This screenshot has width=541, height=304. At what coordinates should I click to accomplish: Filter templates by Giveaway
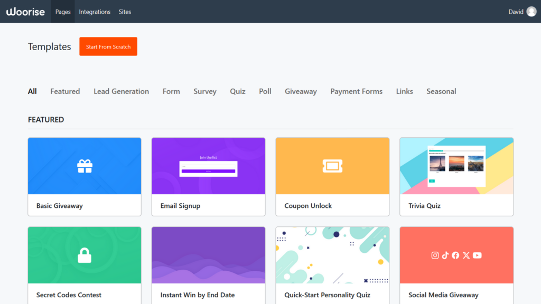point(300,91)
